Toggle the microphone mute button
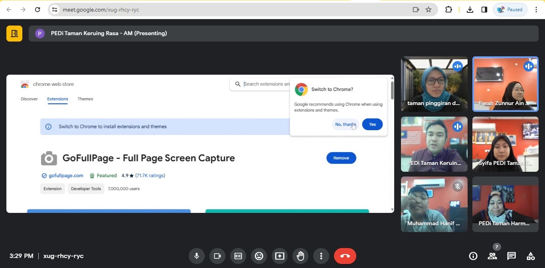 point(197,256)
